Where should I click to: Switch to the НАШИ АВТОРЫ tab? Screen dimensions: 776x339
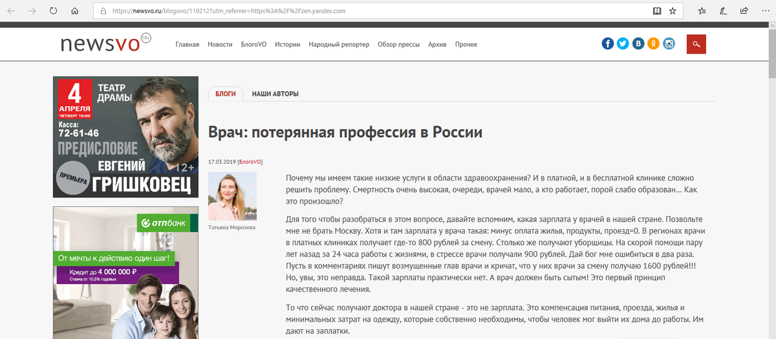(275, 94)
